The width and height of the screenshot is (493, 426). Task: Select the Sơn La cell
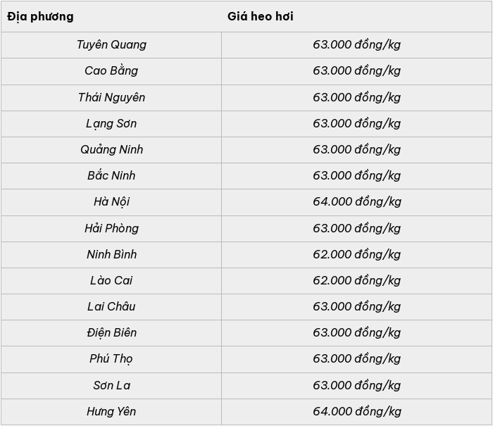tap(111, 386)
